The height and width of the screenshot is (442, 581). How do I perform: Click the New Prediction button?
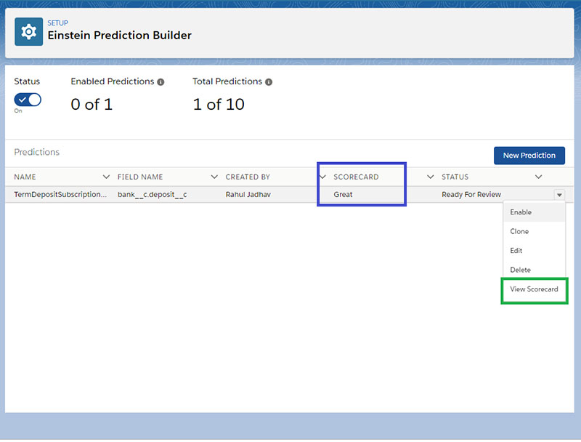529,156
